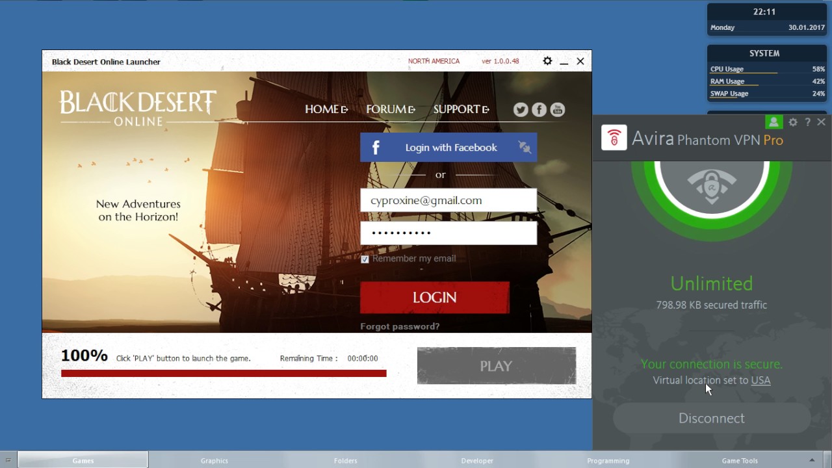Image resolution: width=832 pixels, height=468 pixels.
Task: Close the Black Desert launcher window
Action: pyautogui.click(x=580, y=61)
